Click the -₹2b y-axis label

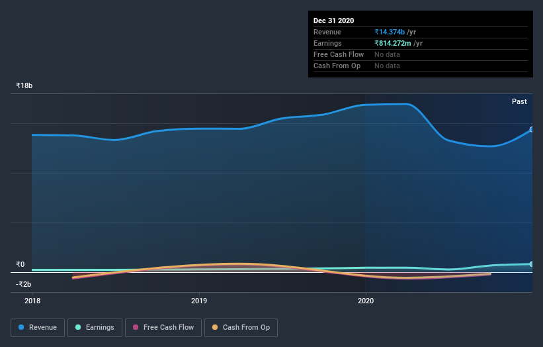click(24, 284)
